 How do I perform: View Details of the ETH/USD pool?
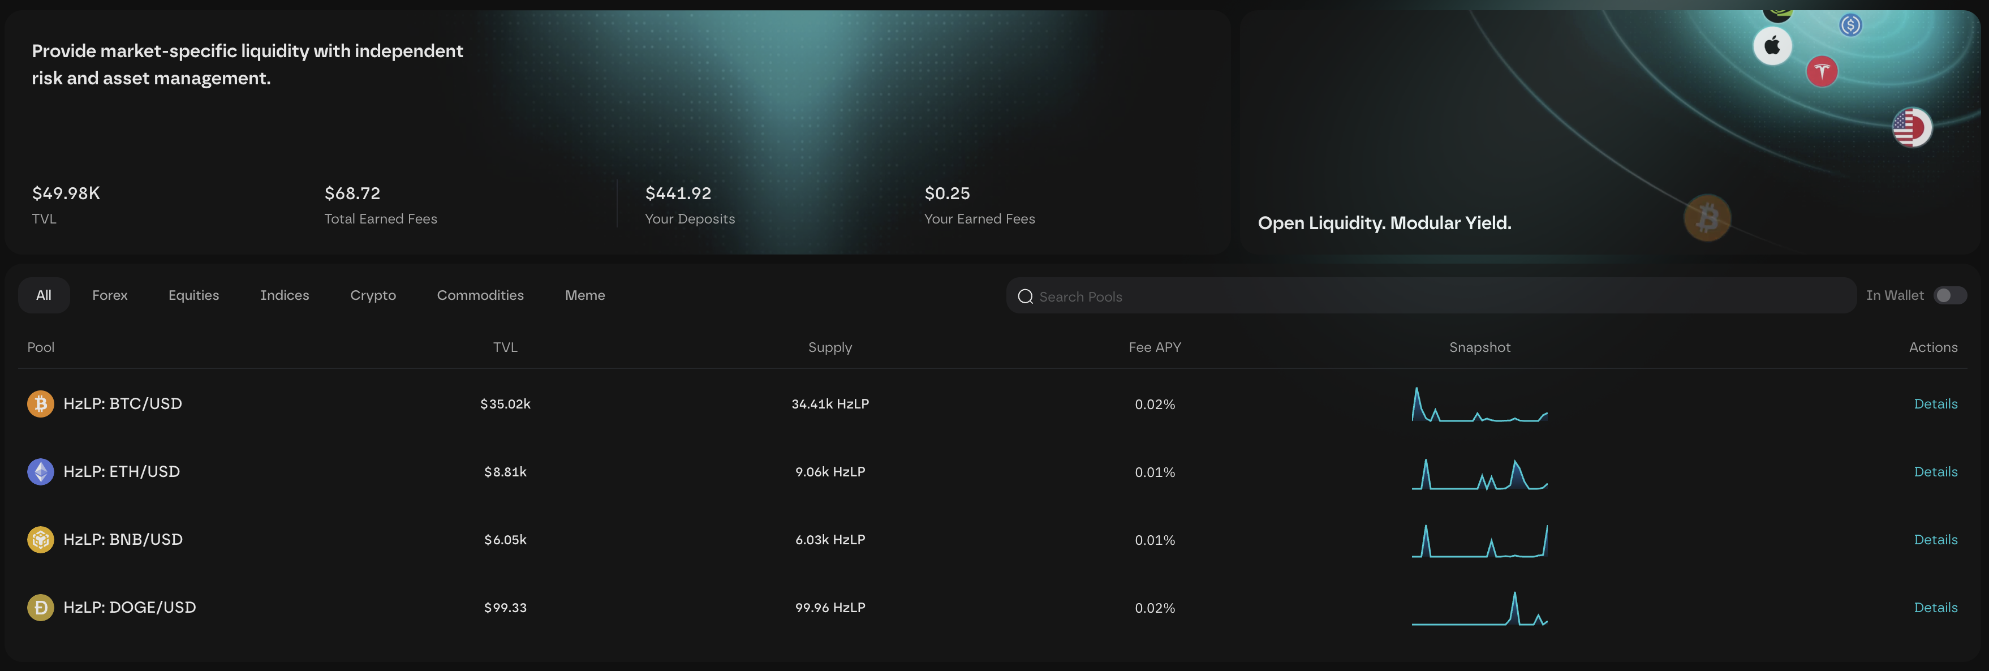click(1935, 472)
